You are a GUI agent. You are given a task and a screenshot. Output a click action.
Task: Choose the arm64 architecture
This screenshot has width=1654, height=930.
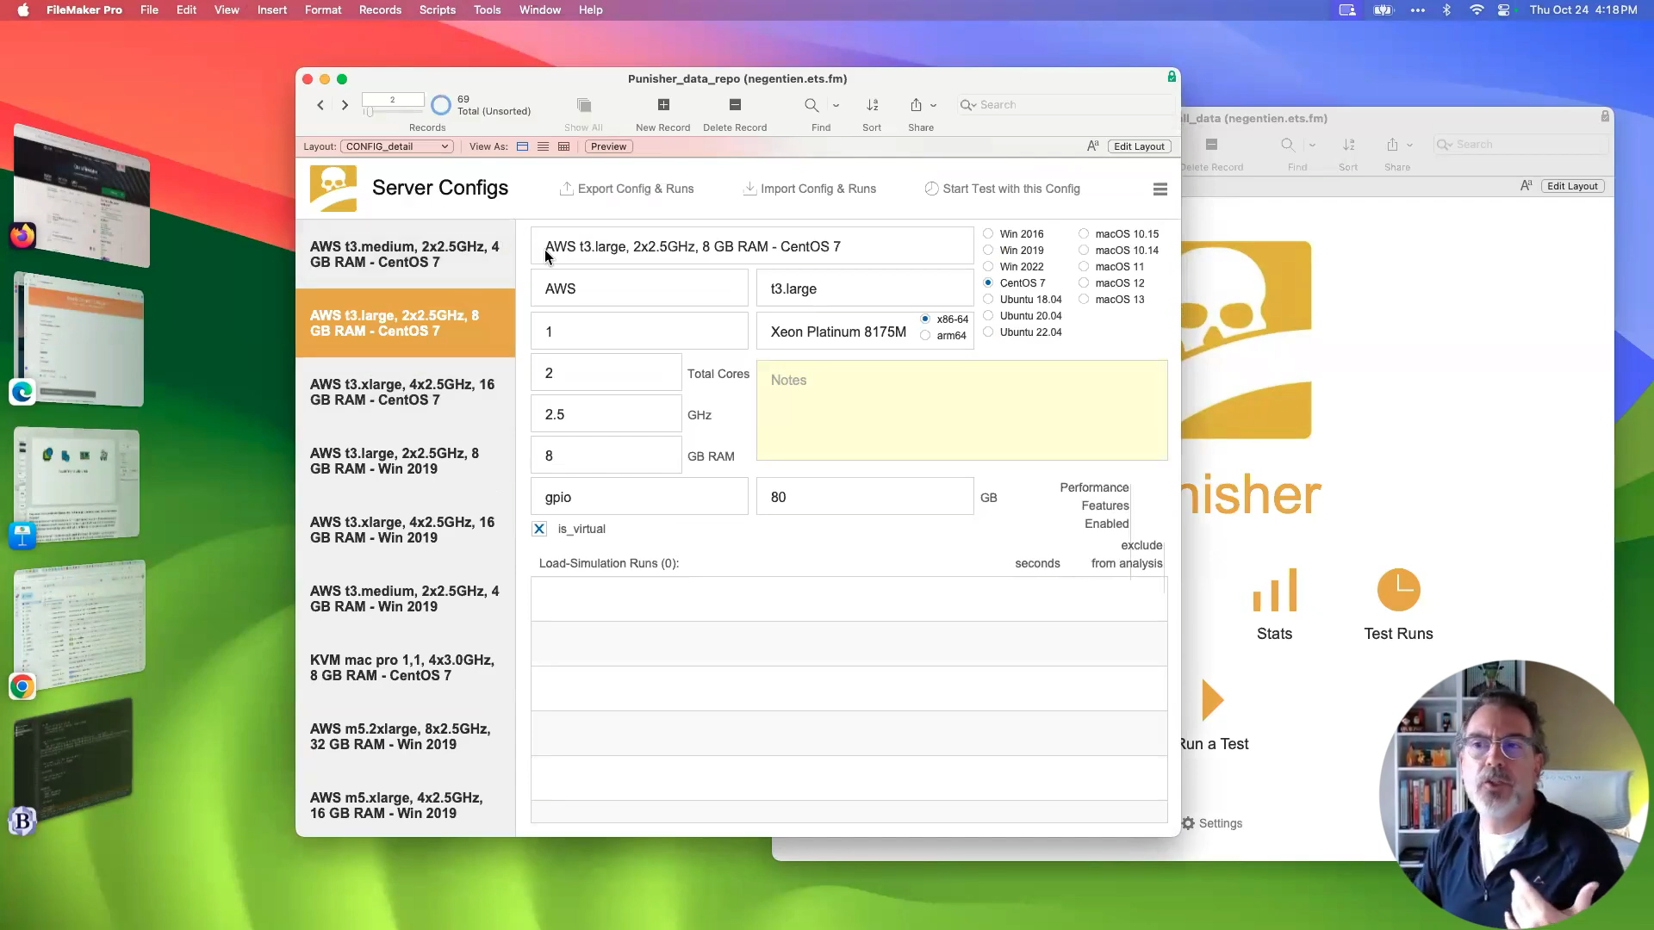[x=925, y=336]
